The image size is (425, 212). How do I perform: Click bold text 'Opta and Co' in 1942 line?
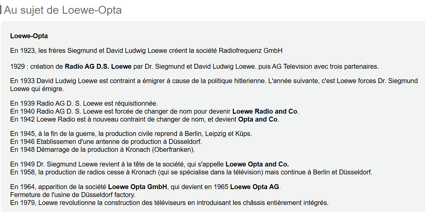[x=258, y=119]
